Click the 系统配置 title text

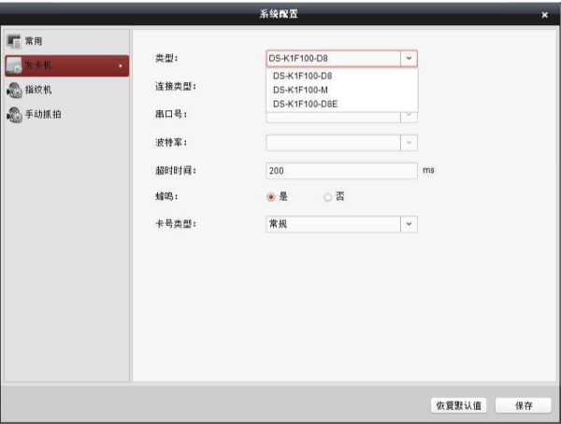[x=279, y=14]
